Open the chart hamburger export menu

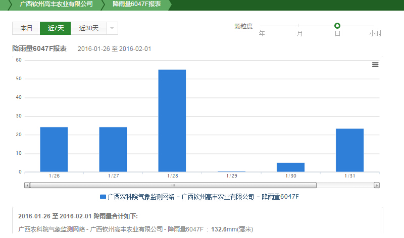point(375,65)
